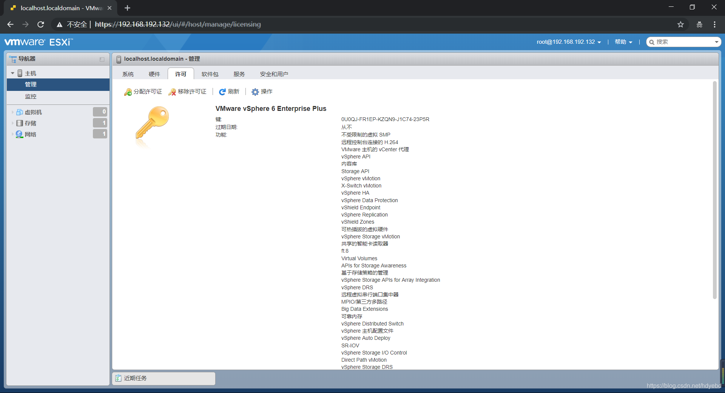This screenshot has width=725, height=393.
Task: Click the host icon beside localhost.localdomain title
Action: (119, 59)
